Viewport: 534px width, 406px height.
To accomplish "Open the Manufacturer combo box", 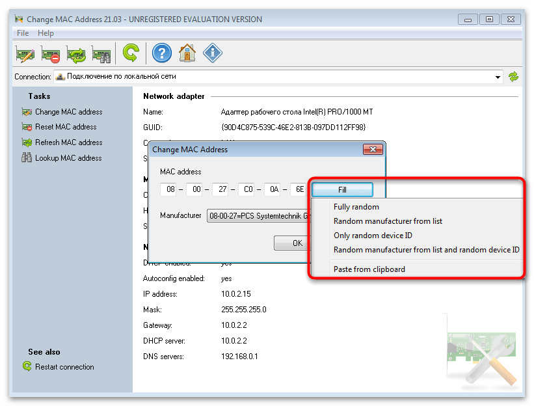I will (259, 215).
